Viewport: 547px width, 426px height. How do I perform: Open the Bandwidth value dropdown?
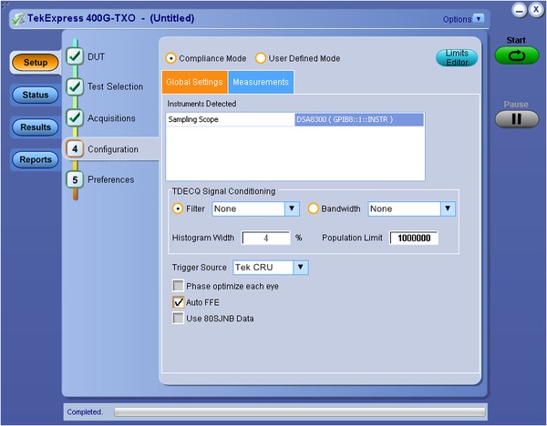[x=447, y=208]
